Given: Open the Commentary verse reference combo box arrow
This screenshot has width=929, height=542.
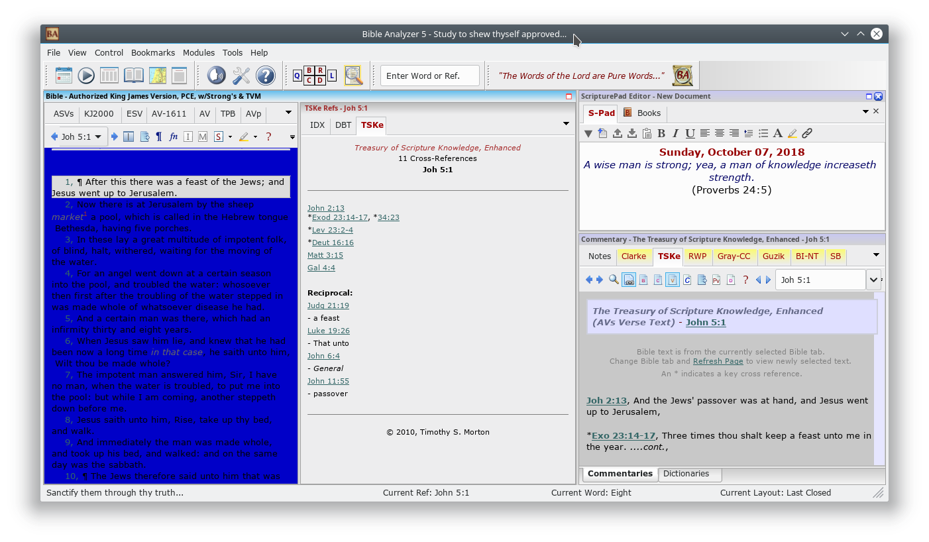Looking at the screenshot, I should click(x=873, y=280).
